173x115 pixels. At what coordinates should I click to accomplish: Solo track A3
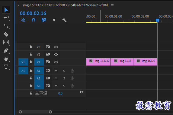[64, 86]
